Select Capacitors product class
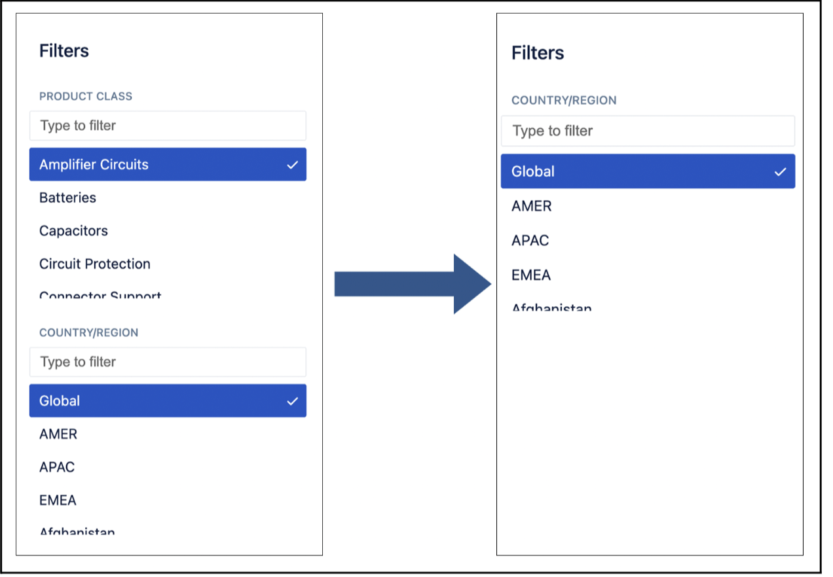The height and width of the screenshot is (577, 833). 73,231
